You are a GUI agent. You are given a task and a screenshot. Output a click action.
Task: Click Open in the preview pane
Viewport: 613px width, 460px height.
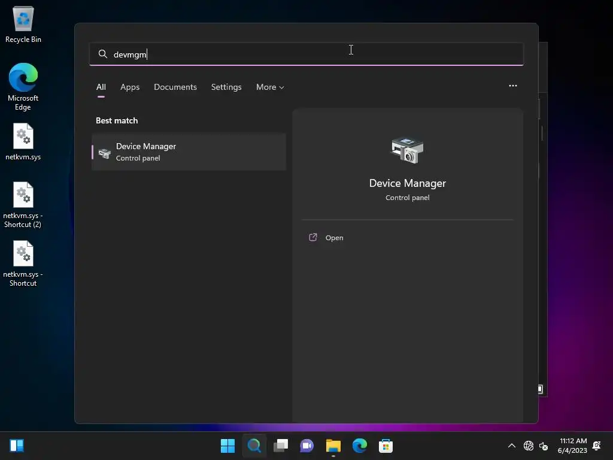[334, 238]
